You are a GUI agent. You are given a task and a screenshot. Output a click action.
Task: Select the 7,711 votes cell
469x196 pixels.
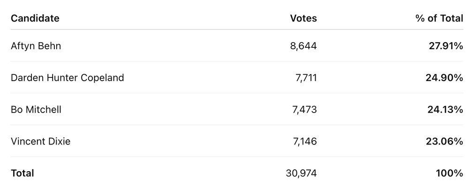305,78
